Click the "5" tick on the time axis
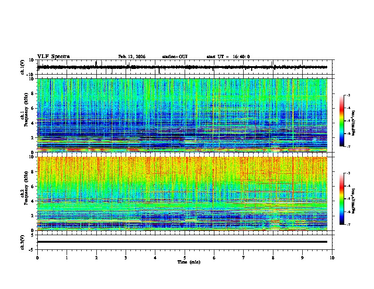Screen dimensions: 374x289 pyautogui.click(x=185, y=258)
